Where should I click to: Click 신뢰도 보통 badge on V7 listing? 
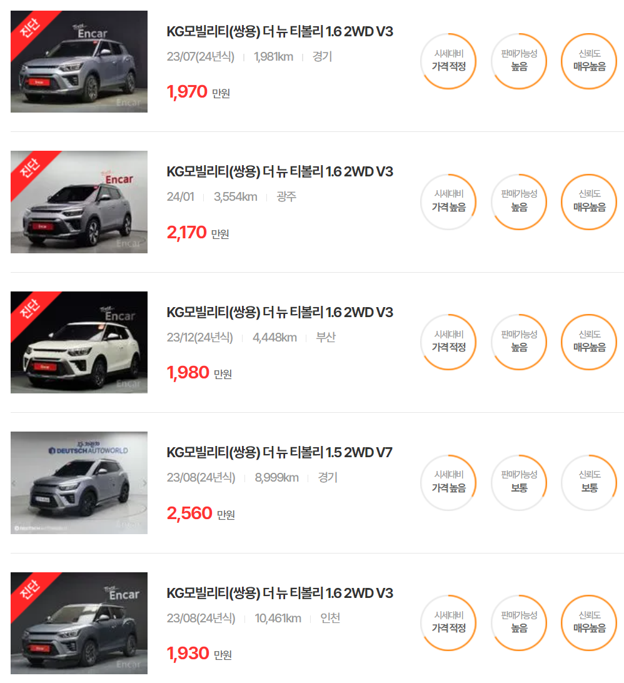[590, 483]
